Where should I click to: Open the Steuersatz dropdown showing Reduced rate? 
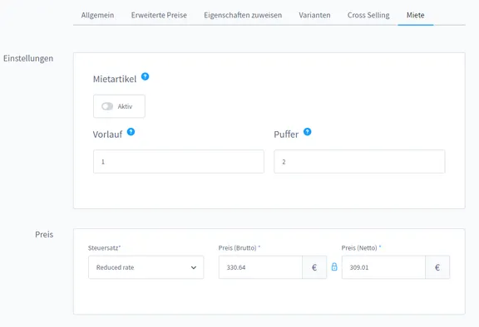pos(146,267)
